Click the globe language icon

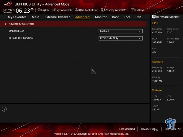39,10
